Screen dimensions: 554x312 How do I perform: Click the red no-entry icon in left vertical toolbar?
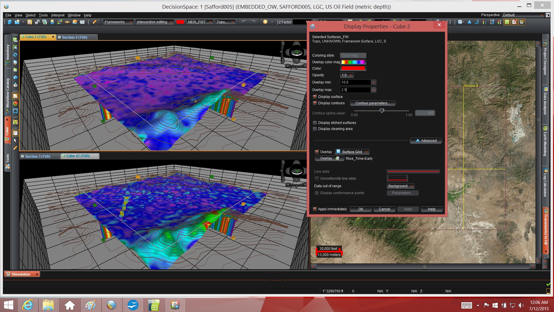pos(15,103)
